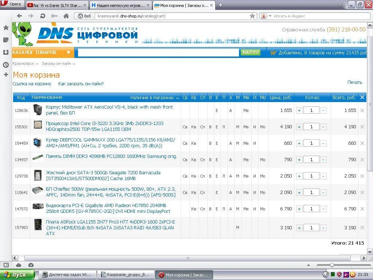Click the vertical scrollbar down arrow
Screen dimensions: 373x280
(x=370, y=252)
